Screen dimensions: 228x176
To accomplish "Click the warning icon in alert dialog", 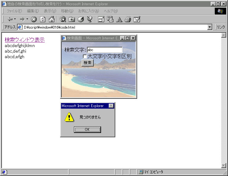I will (x=69, y=117).
